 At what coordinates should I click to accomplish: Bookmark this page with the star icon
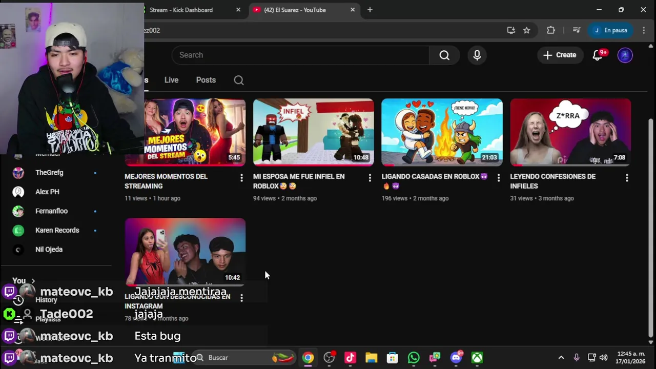(526, 30)
